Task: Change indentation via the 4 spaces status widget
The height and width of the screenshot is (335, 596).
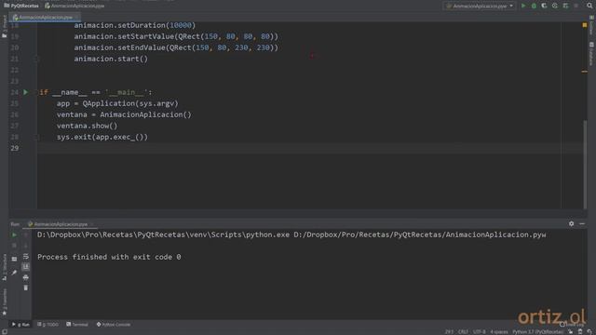Action: click(499, 332)
